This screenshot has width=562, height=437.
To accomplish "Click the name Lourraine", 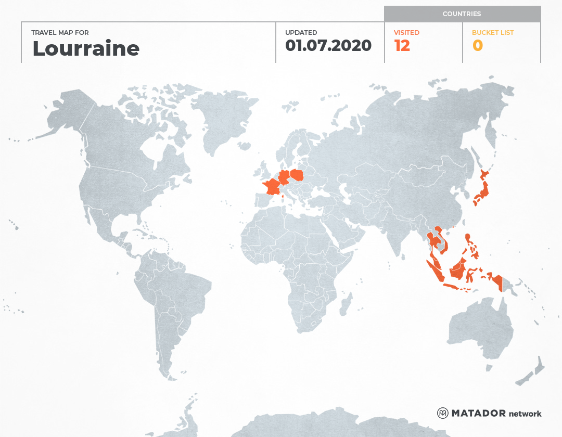I will click(86, 48).
